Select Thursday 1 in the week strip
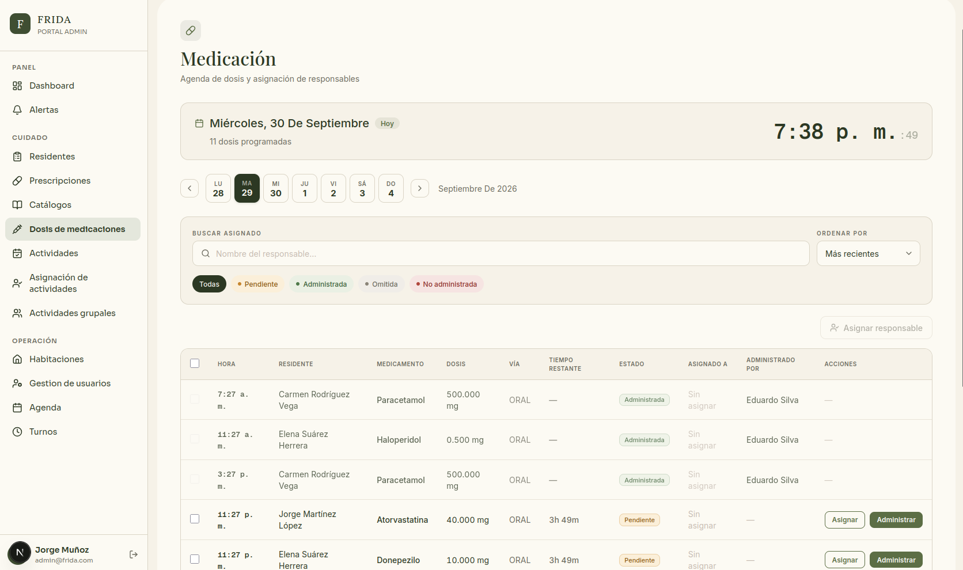This screenshot has width=963, height=570. pos(305,188)
